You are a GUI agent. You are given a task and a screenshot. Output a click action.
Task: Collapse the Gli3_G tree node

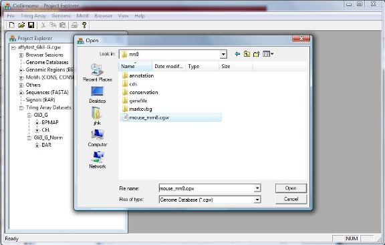pyautogui.click(x=29, y=115)
